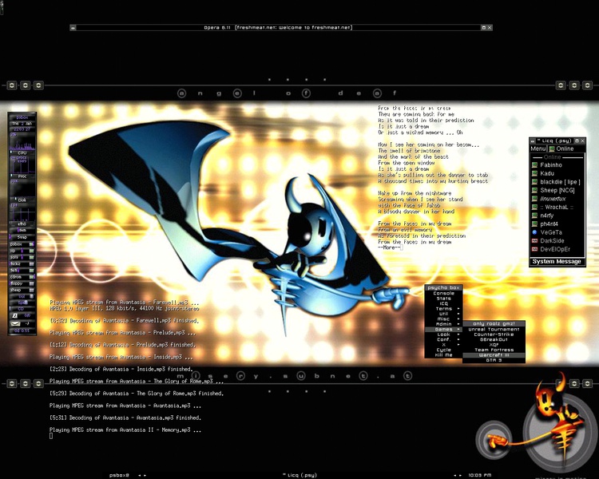Click the red away icon beside DarkSide
This screenshot has height=479, width=599.
coord(535,240)
